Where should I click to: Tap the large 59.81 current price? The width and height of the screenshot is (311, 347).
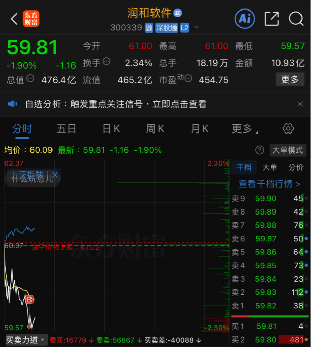(32, 47)
